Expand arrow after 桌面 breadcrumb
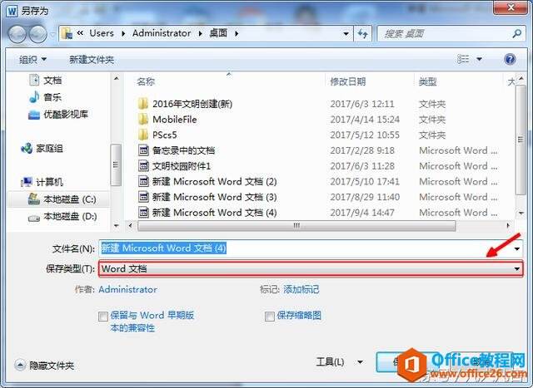Screen dimensions: 533x388 coord(237,33)
